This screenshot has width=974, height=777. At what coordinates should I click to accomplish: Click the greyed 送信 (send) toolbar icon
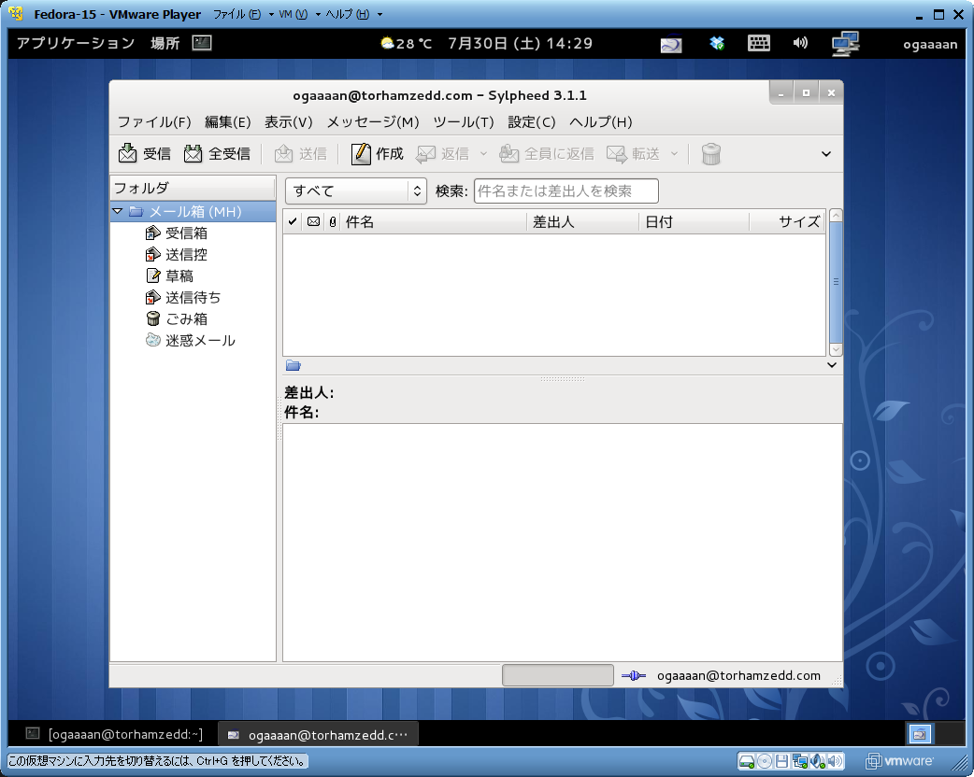coord(283,153)
